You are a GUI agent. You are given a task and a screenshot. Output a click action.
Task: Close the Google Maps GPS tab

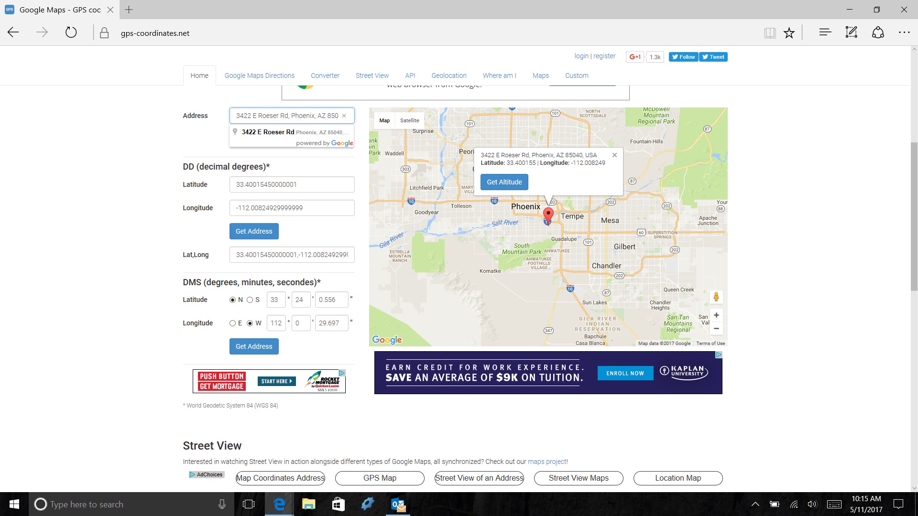tap(110, 10)
